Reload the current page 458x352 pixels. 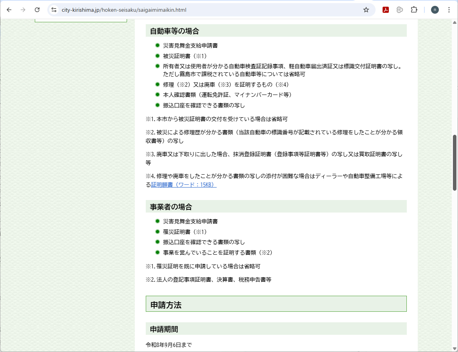tap(37, 10)
